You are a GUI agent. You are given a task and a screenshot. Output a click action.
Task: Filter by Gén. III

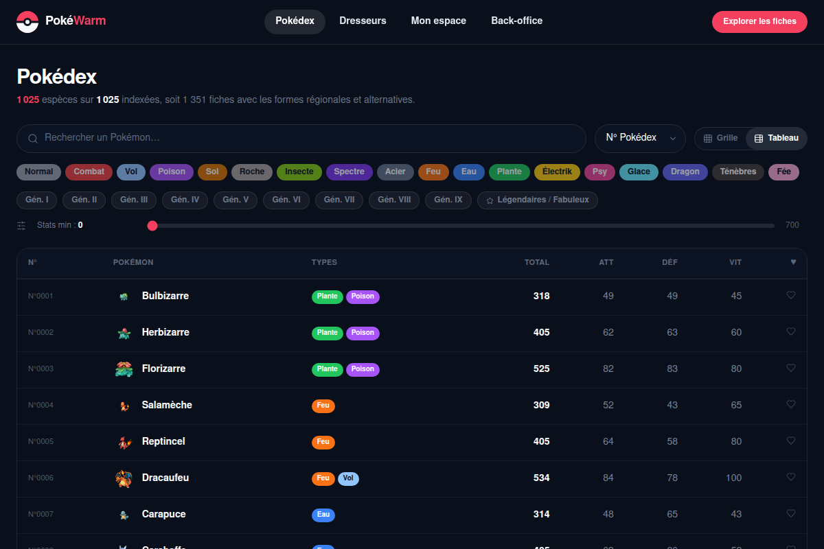(x=134, y=200)
